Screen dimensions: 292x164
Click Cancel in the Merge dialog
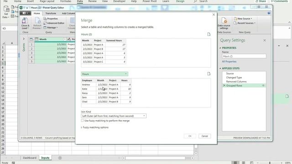(x=205, y=136)
